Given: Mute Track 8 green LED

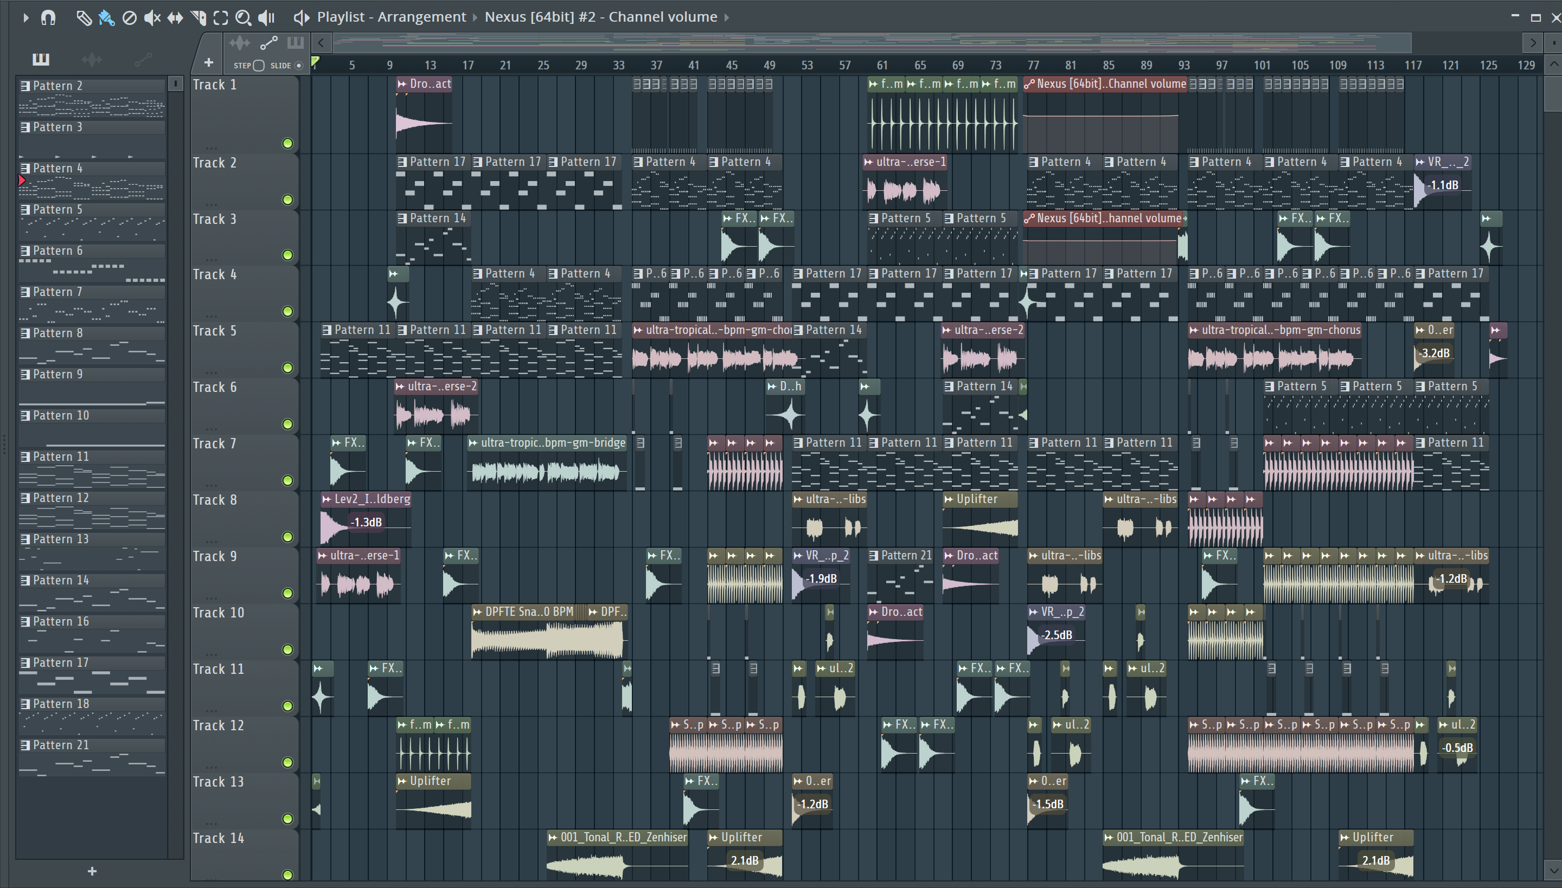Looking at the screenshot, I should 287,537.
